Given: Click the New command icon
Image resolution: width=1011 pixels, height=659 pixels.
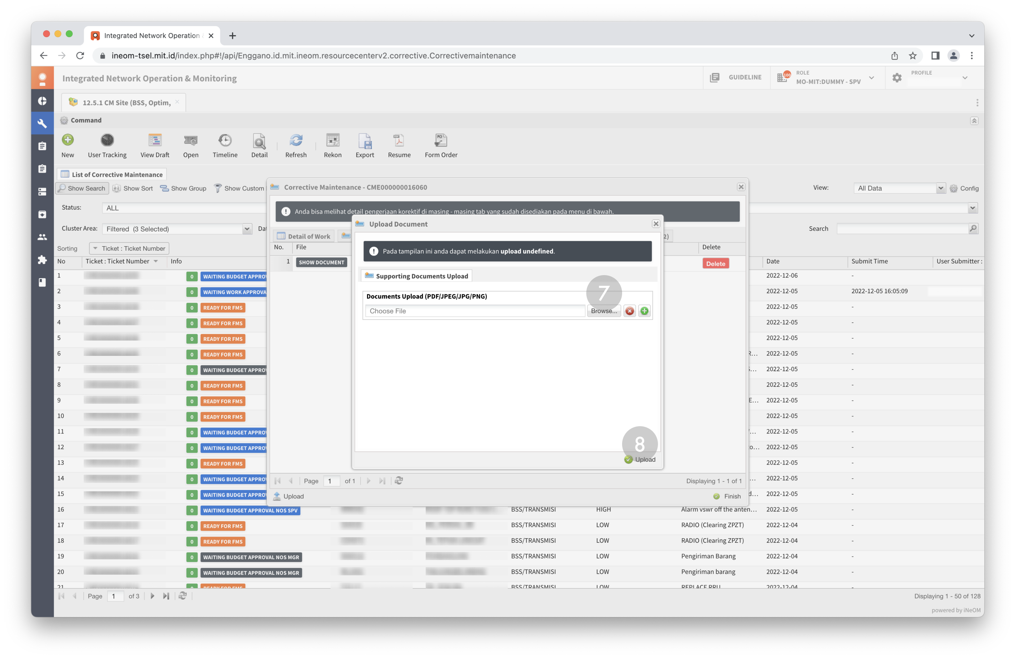Looking at the screenshot, I should 67,140.
